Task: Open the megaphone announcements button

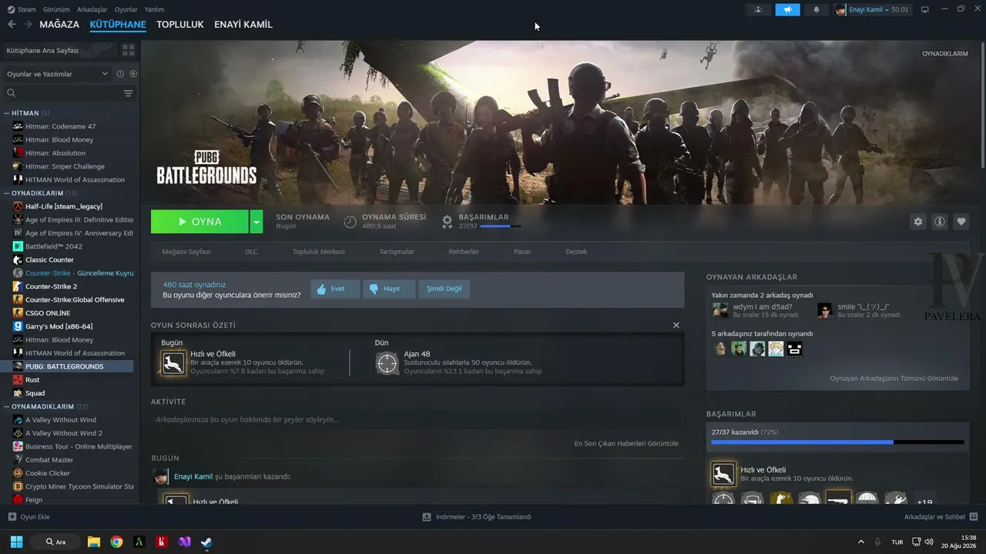Action: pos(787,9)
